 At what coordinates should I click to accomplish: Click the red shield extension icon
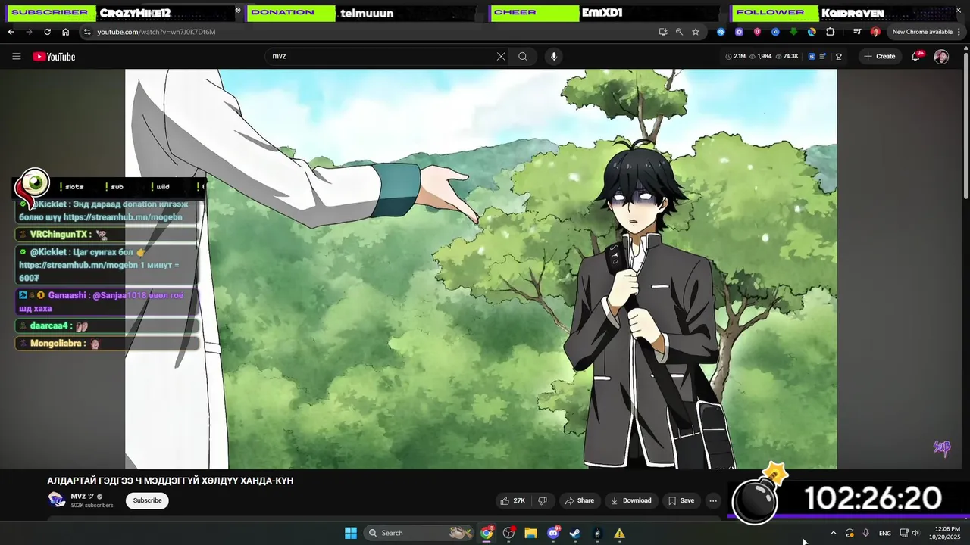click(x=757, y=32)
